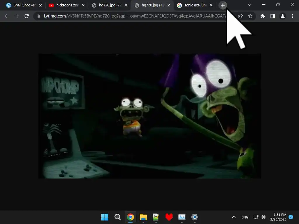The height and width of the screenshot is (224, 299).
Task: Open Chrome three-dot menu
Action: (293, 16)
